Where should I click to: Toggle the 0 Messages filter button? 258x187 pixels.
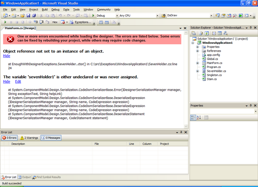[x=51, y=138]
